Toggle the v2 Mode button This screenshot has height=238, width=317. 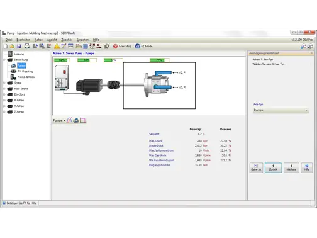coord(144,46)
